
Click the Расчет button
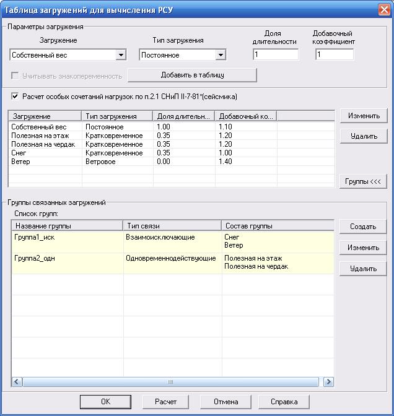[165, 402]
